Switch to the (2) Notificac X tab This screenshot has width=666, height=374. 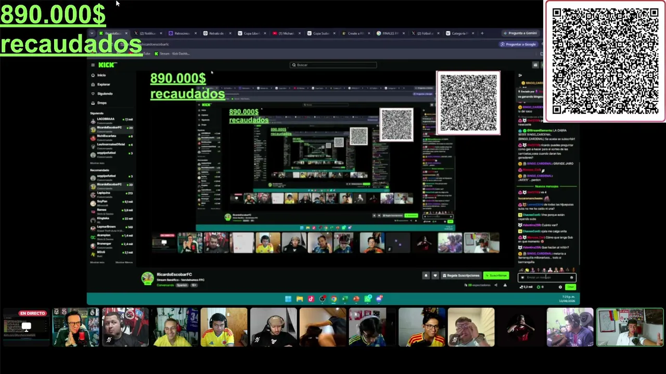click(x=148, y=33)
